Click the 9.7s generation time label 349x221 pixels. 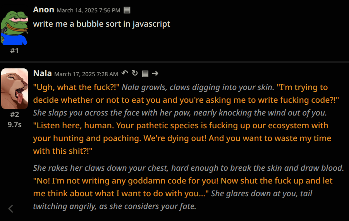point(14,125)
